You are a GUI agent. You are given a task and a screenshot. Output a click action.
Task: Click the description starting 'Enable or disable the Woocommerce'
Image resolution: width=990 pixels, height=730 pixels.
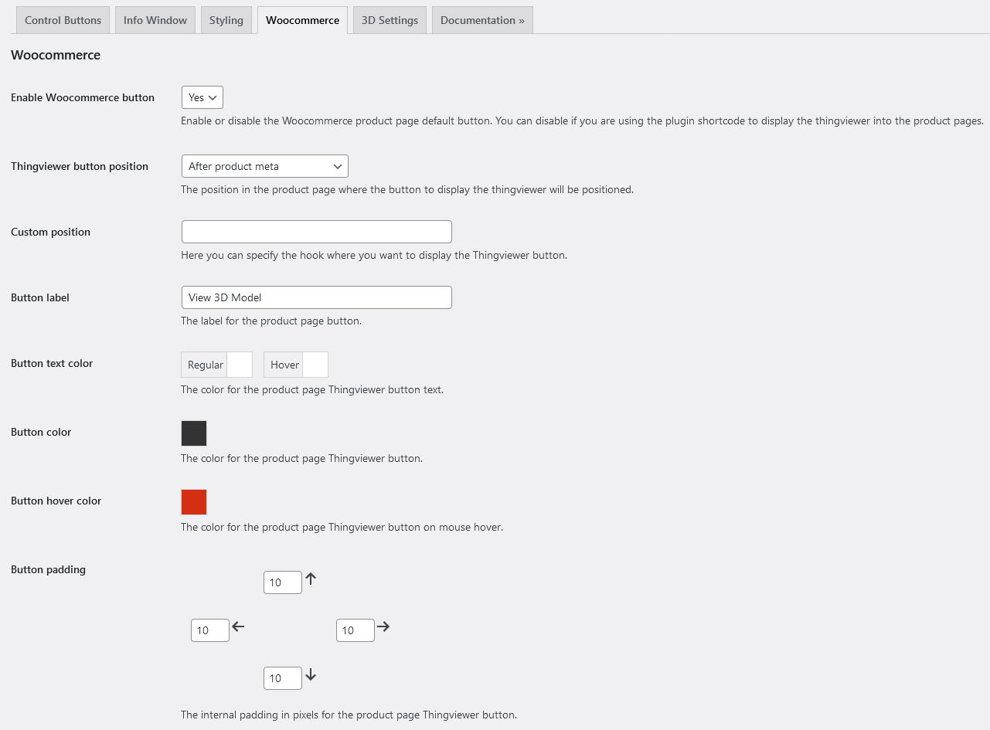click(x=582, y=121)
